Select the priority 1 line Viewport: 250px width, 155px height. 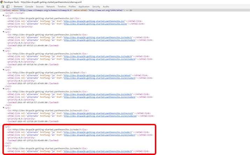20,27
